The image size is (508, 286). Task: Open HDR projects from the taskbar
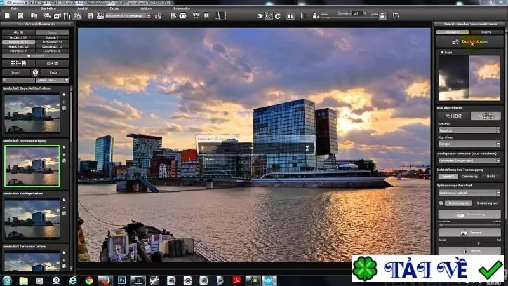coord(269,280)
